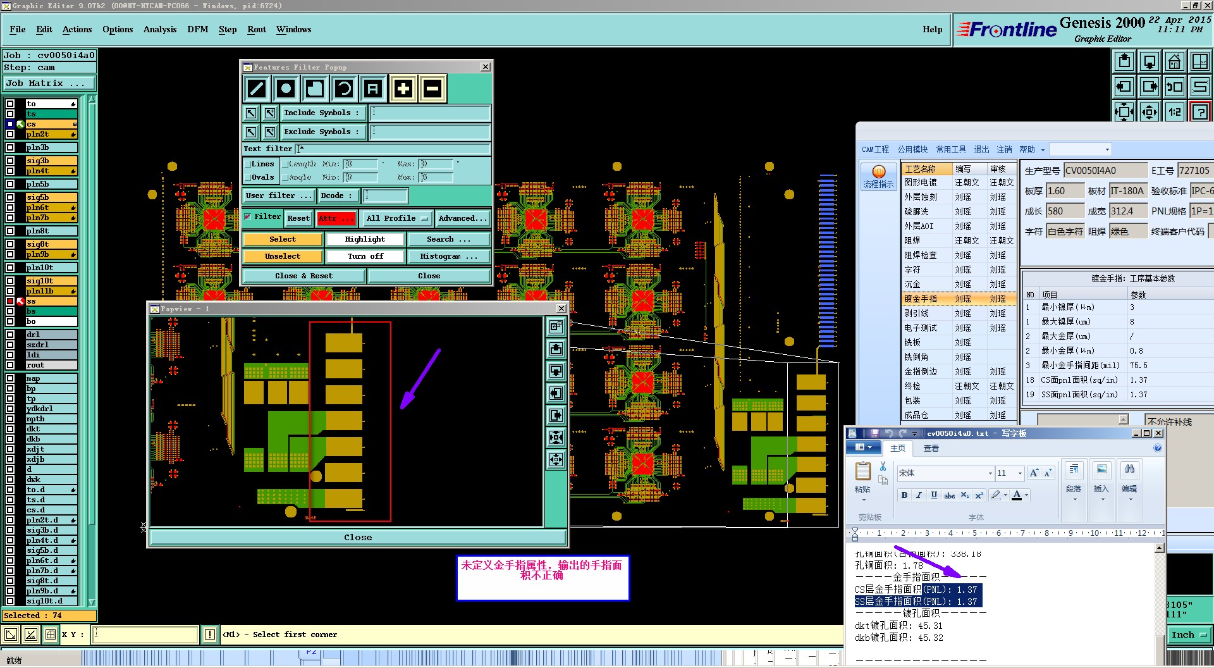Click the Job Matrix button
Image resolution: width=1214 pixels, height=668 pixels.
(x=49, y=83)
